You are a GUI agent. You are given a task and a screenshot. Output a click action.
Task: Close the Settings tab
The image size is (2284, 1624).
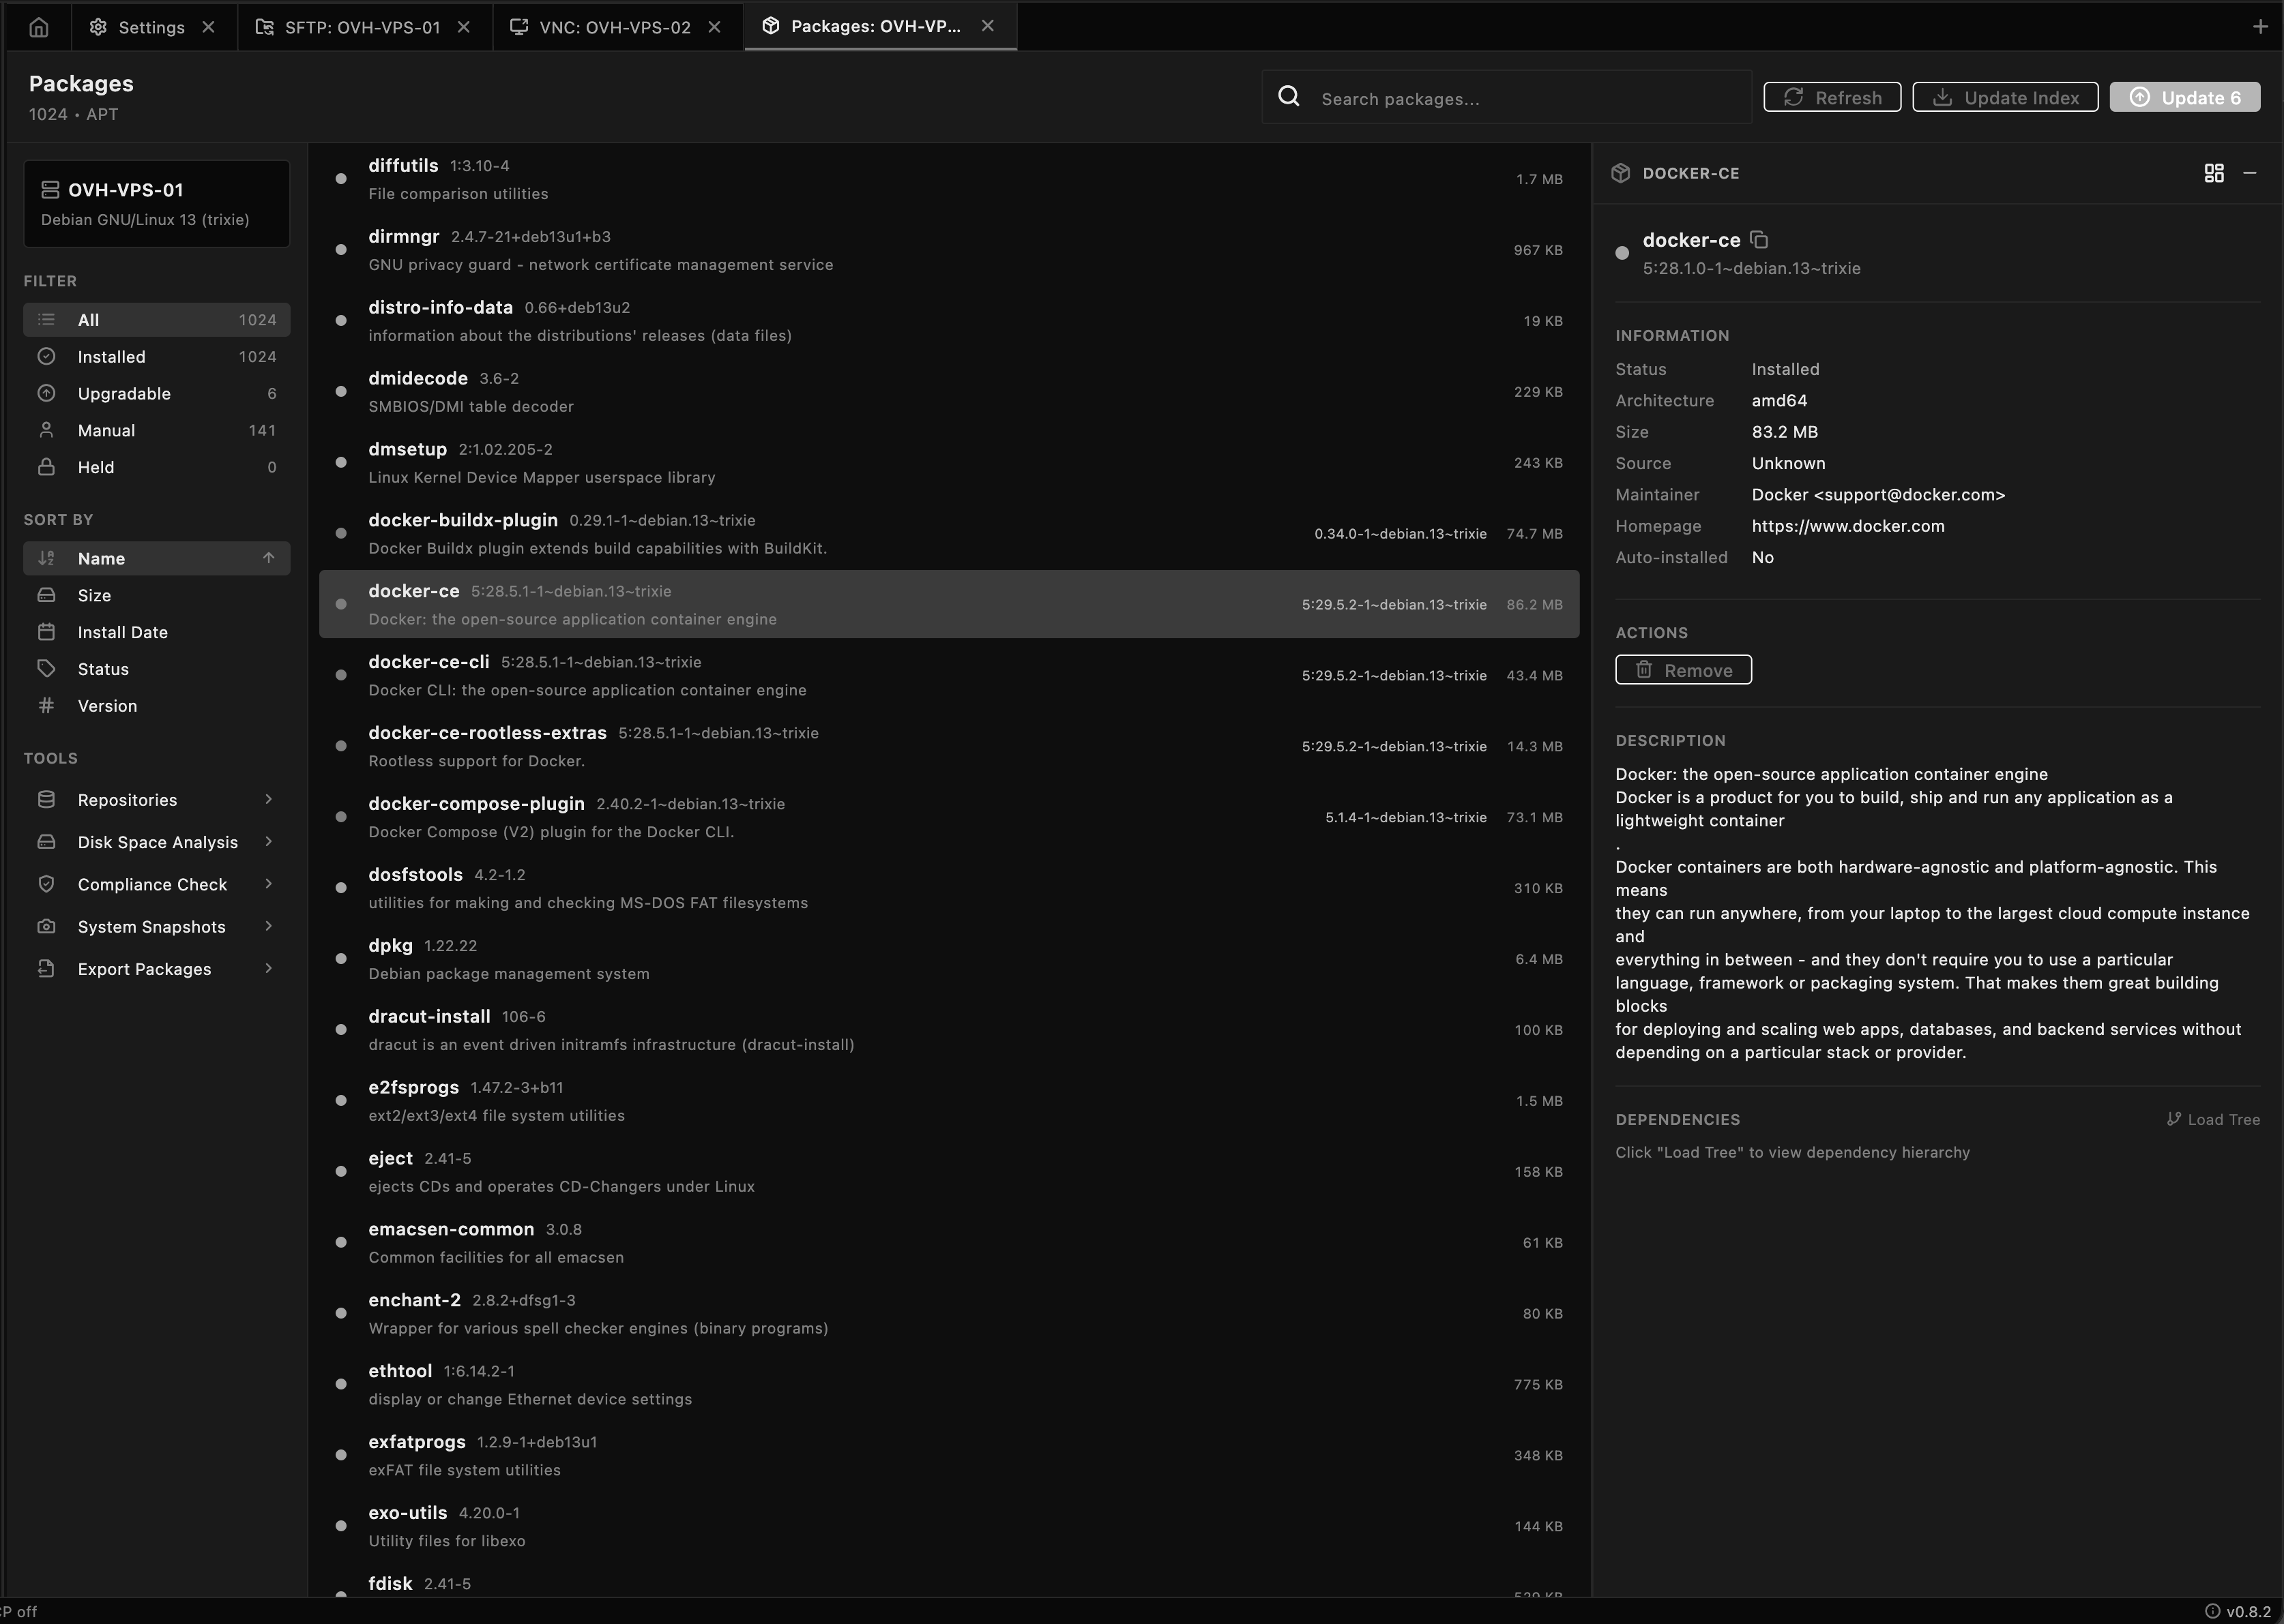pyautogui.click(x=208, y=27)
